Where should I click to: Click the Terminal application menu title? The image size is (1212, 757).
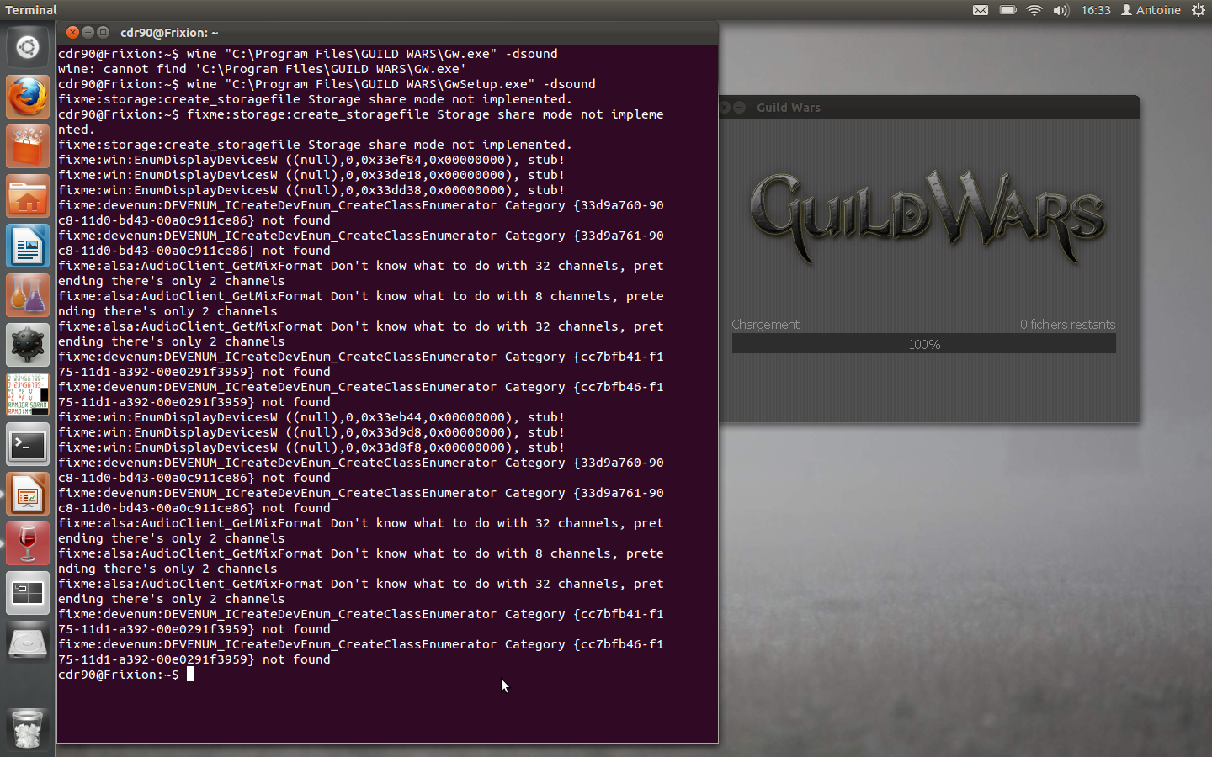[x=31, y=10]
